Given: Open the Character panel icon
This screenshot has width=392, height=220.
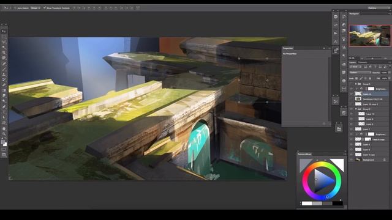Looking at the screenshot, I should pos(336,42).
